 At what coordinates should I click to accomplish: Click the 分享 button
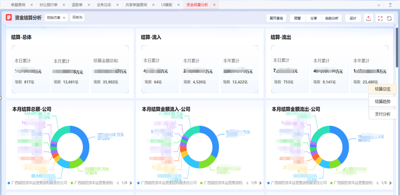coord(314,18)
